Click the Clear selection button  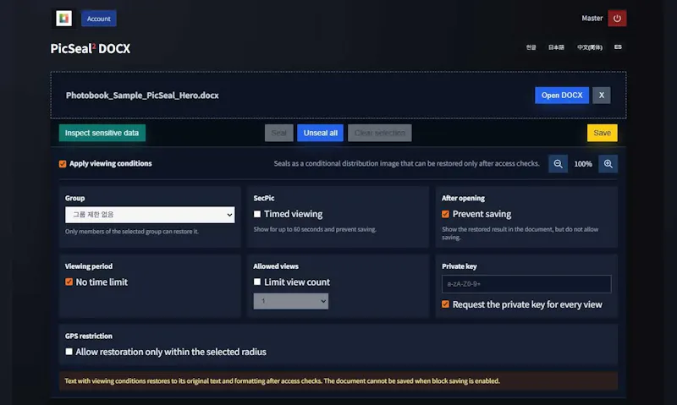pyautogui.click(x=379, y=133)
